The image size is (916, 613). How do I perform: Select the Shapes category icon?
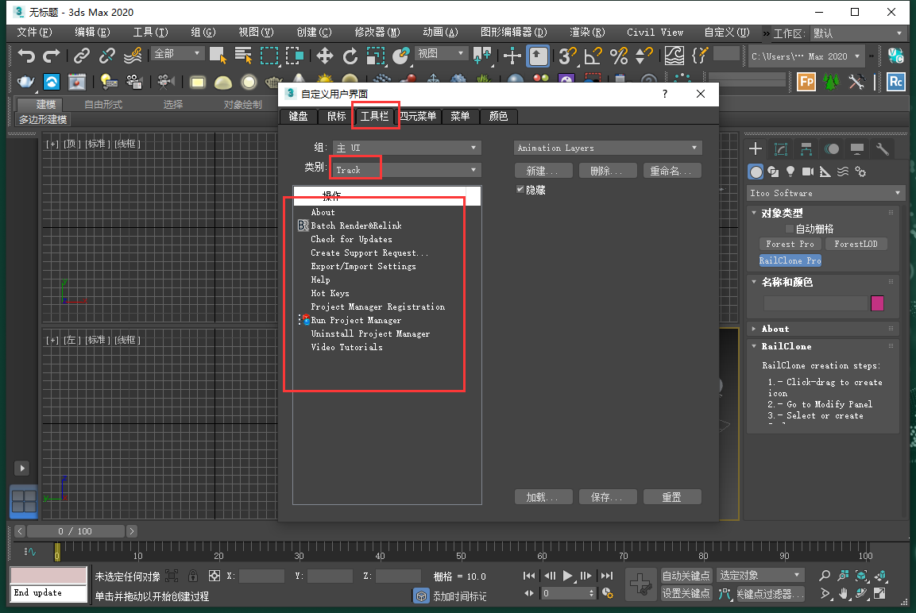pyautogui.click(x=773, y=172)
